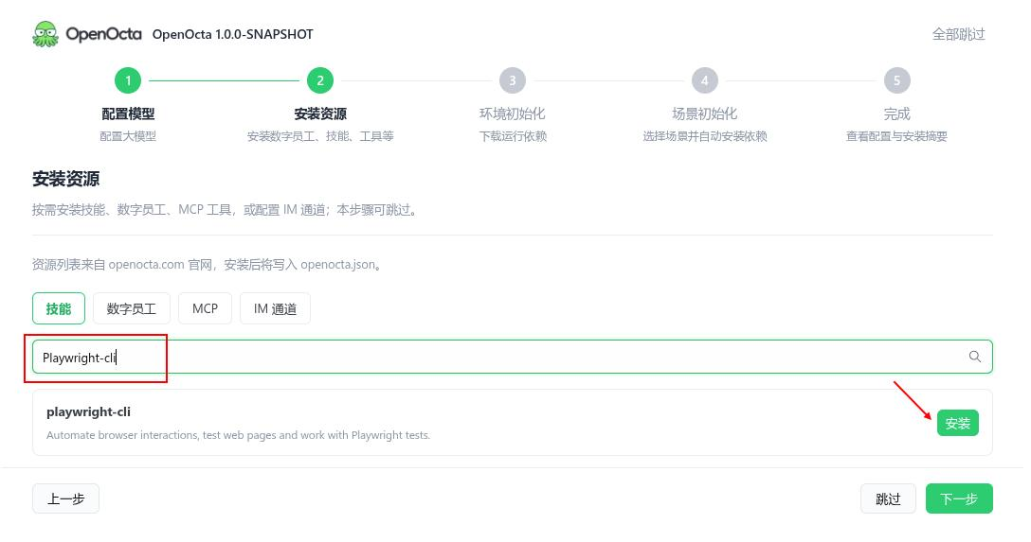Viewport: 1031px width, 542px height.
Task: Click the 跳过 button
Action: tap(888, 498)
